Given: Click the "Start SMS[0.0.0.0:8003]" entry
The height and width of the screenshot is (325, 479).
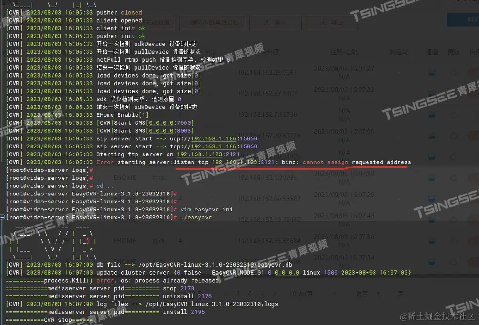Looking at the screenshot, I should pyautogui.click(x=145, y=131).
